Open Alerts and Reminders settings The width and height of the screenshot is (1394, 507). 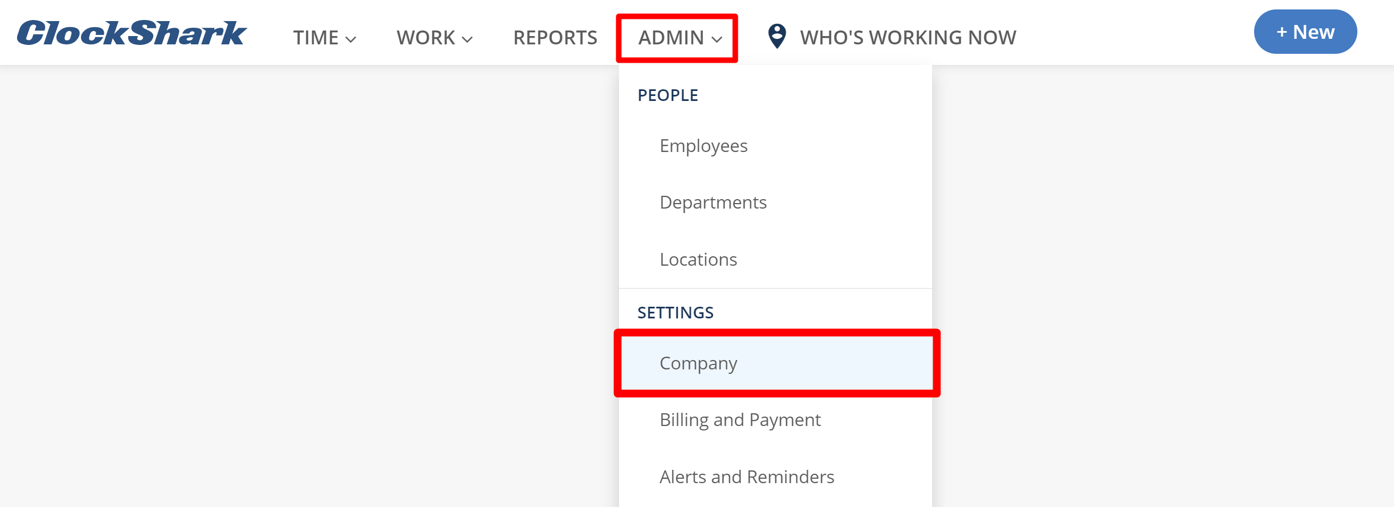pyautogui.click(x=747, y=476)
